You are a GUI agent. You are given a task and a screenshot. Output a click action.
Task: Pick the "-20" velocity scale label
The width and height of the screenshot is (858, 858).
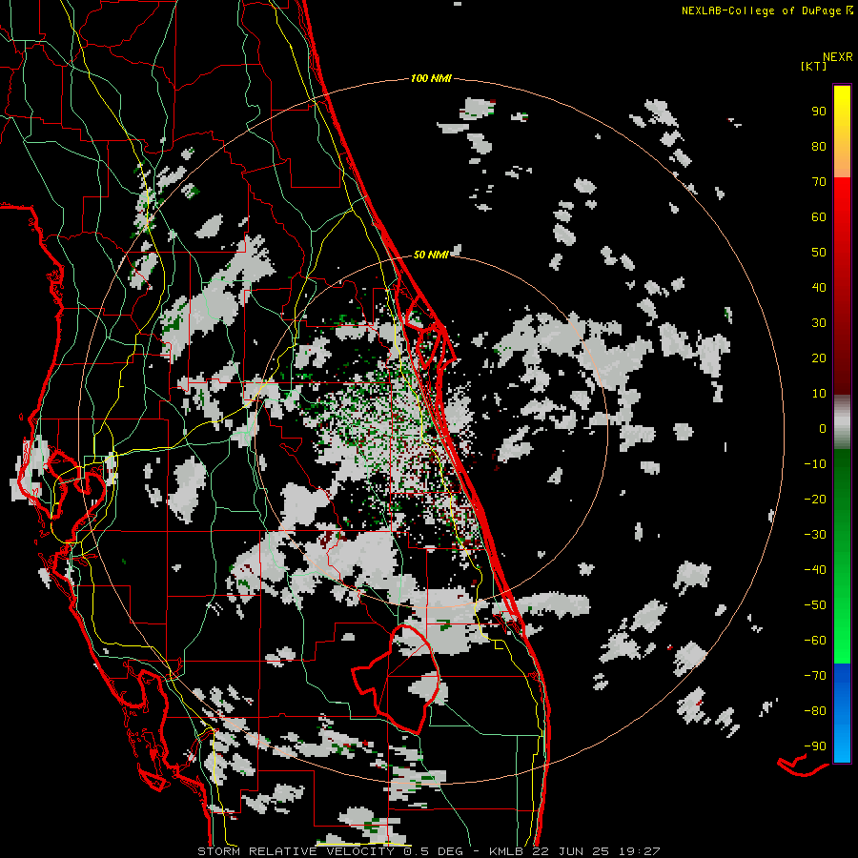(815, 499)
